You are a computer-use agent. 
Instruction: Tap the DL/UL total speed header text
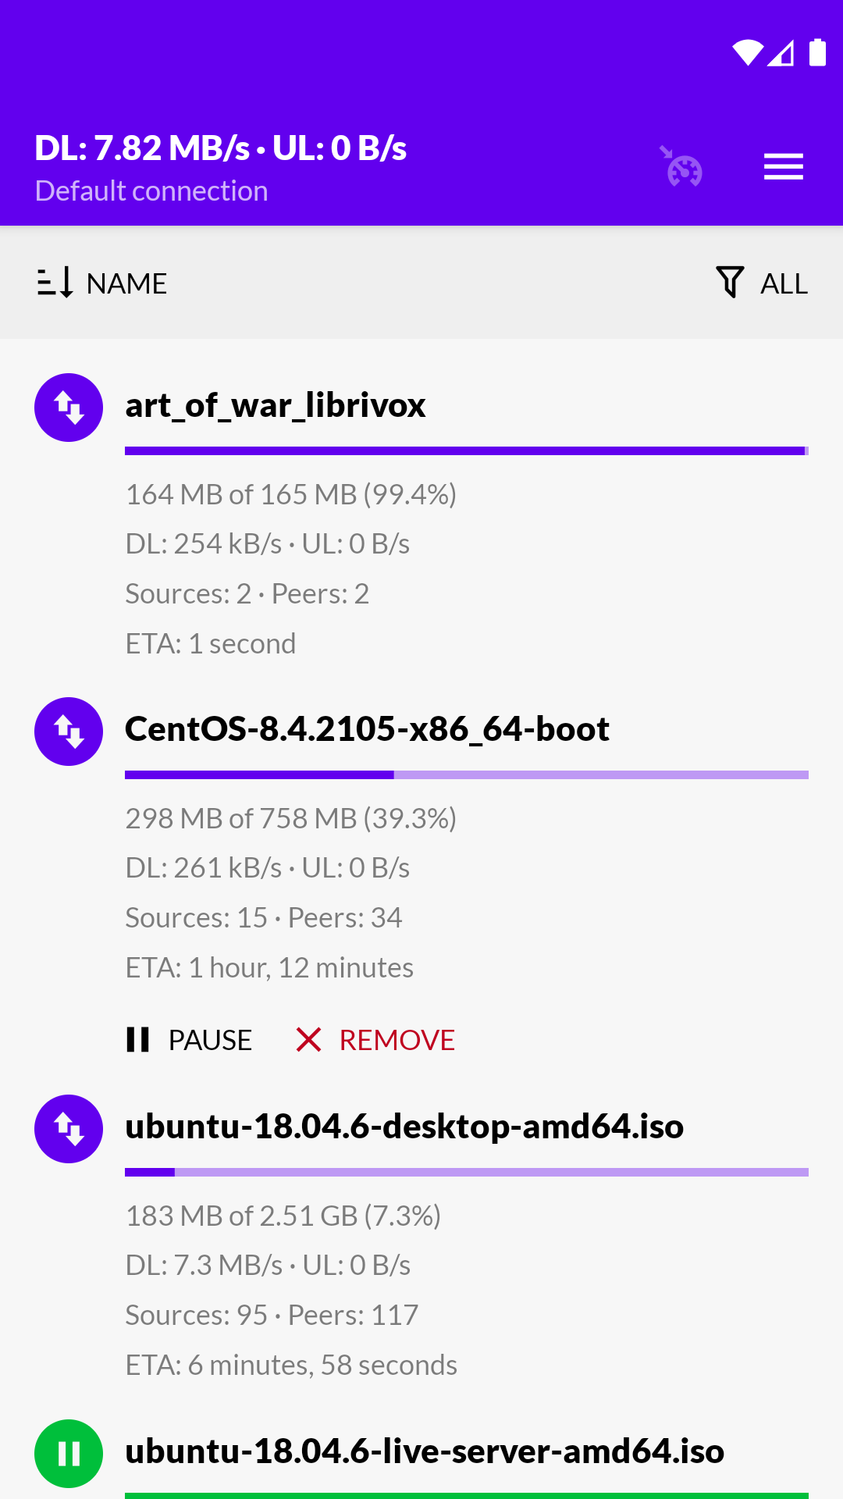coord(221,148)
